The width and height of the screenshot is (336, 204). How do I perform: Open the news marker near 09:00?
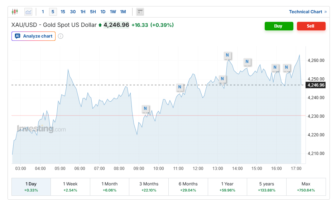pos(145,108)
